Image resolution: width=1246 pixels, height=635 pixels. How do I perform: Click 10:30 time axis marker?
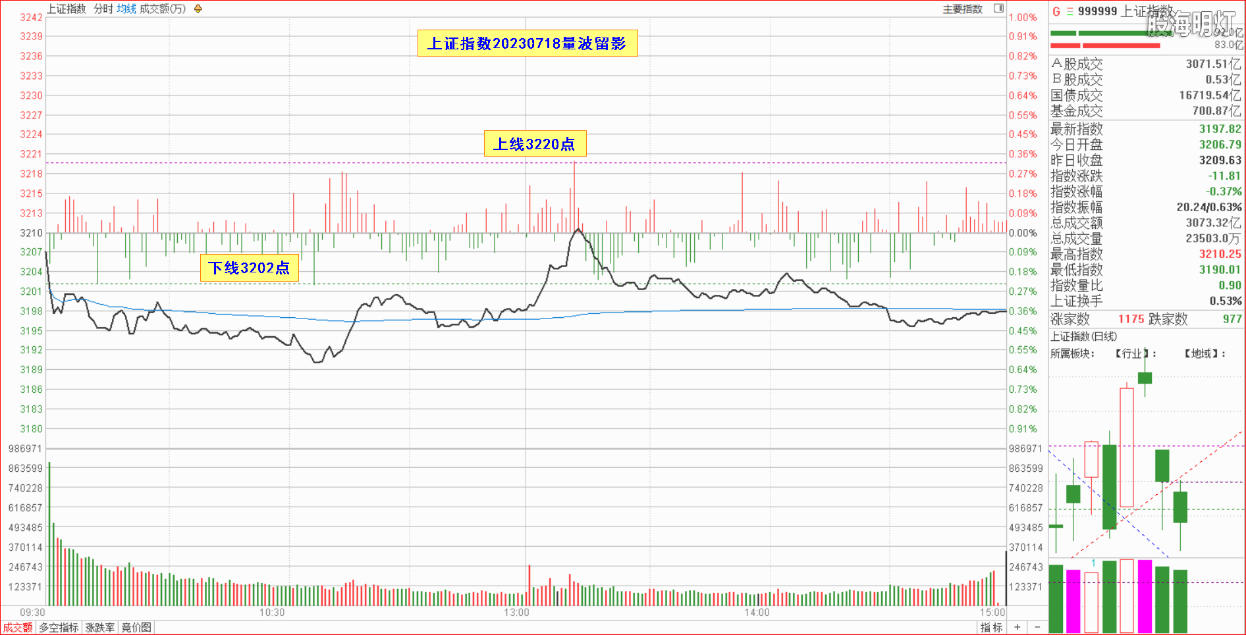[x=272, y=613]
